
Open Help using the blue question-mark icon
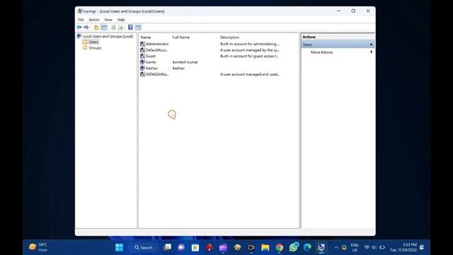pos(130,27)
